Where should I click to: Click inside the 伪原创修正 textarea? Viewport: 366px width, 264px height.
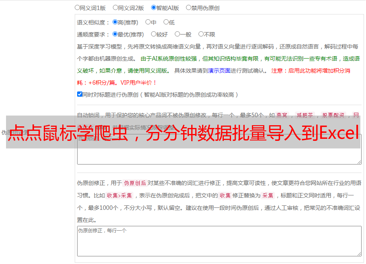coord(219,241)
